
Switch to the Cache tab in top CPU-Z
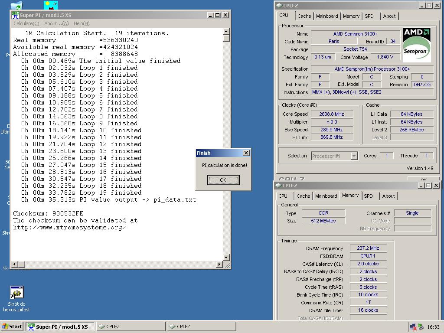tap(304, 16)
